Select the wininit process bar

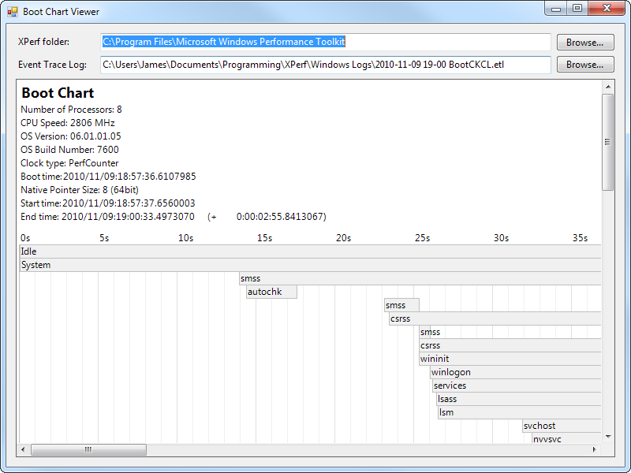(x=510, y=359)
